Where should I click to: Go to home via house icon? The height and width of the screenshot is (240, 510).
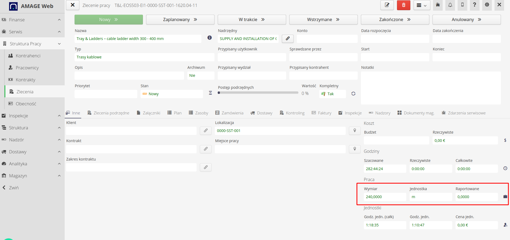click(438, 5)
